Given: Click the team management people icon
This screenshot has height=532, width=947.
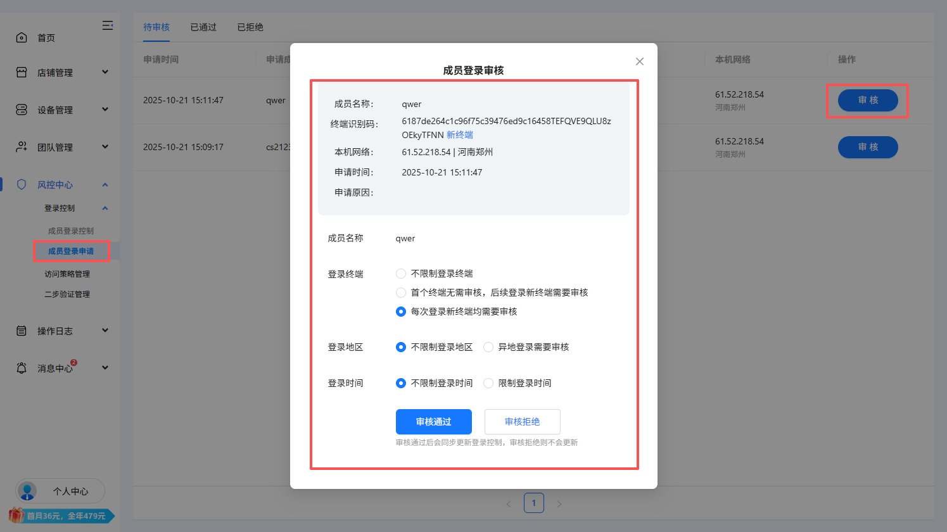Looking at the screenshot, I should 22,147.
